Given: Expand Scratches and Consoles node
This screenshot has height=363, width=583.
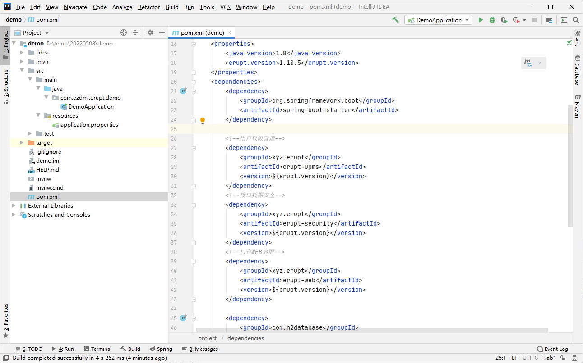Looking at the screenshot, I should pos(14,215).
